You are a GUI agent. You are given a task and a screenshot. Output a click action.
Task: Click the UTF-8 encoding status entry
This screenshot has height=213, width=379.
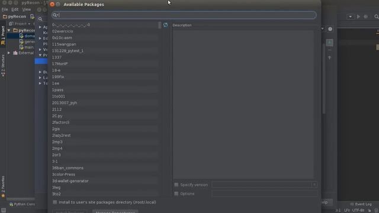(x=358, y=211)
